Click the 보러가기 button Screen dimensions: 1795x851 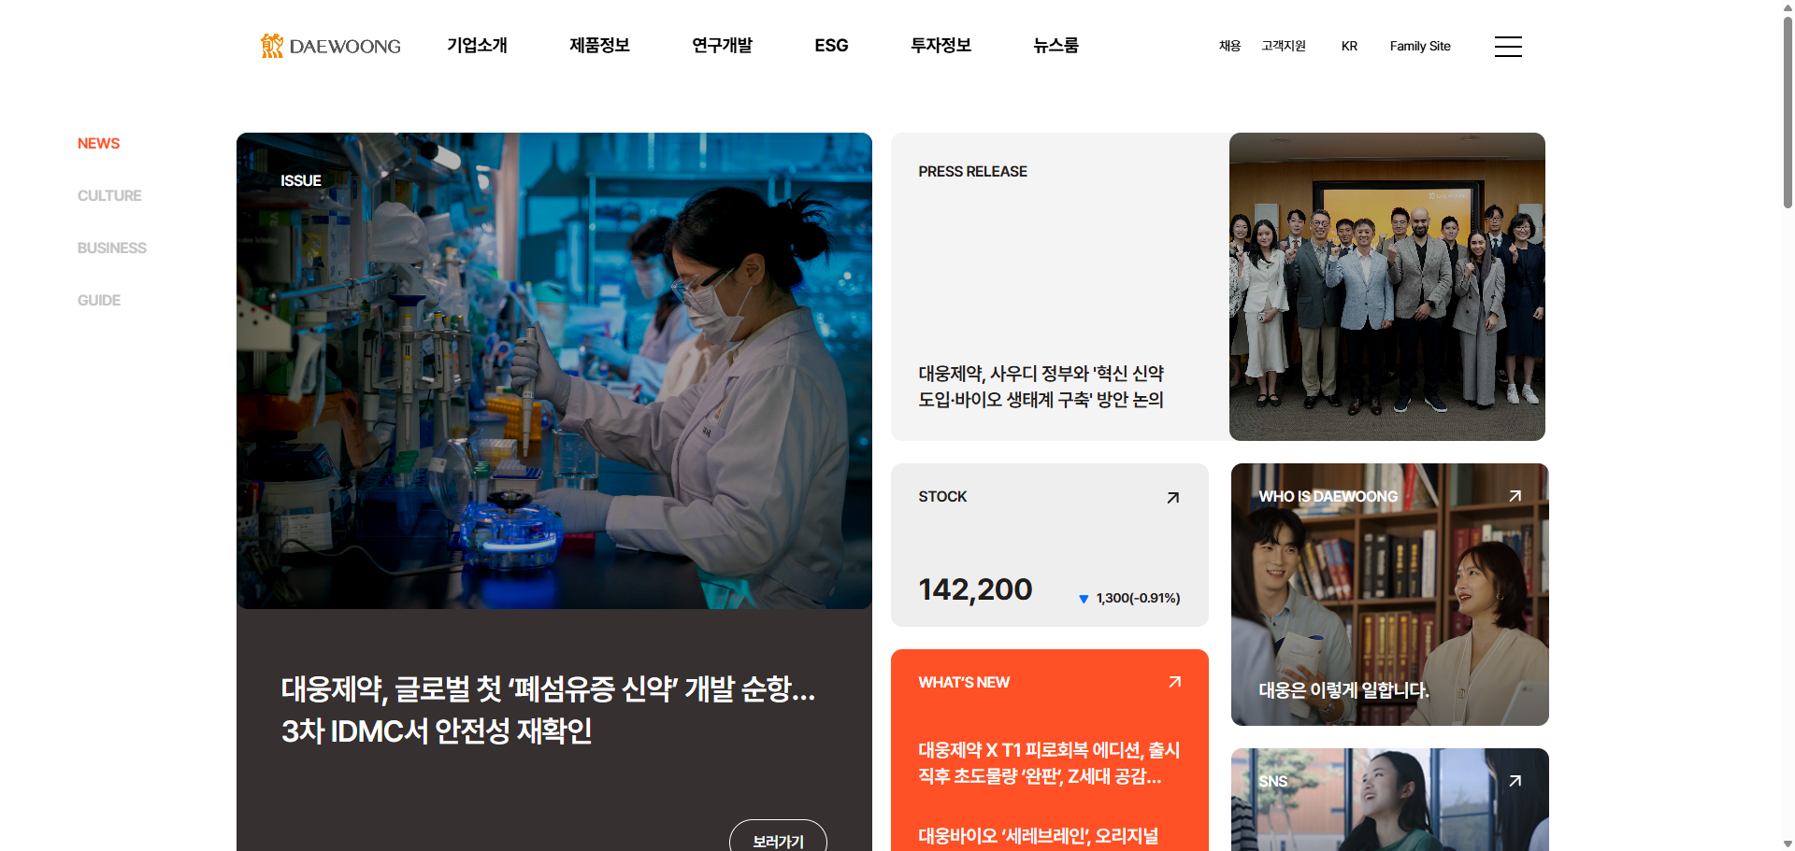point(778,836)
